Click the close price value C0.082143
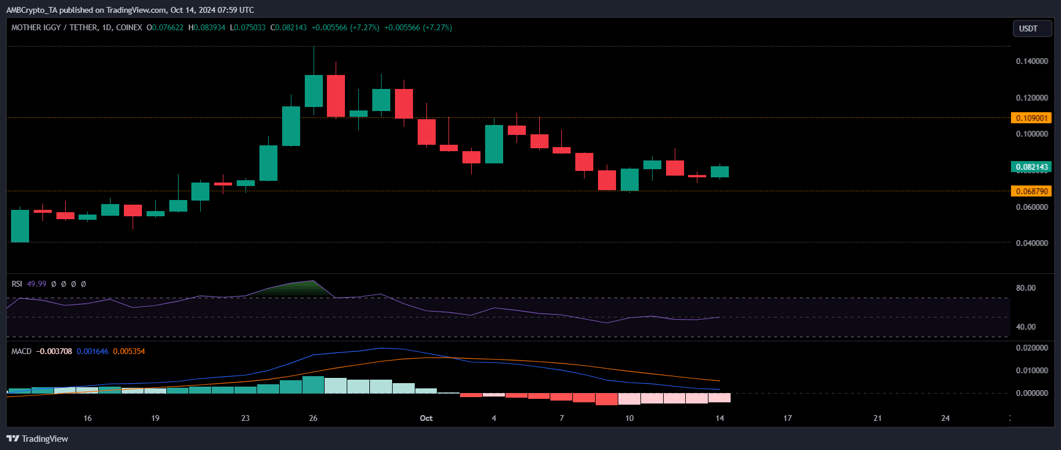The height and width of the screenshot is (450, 1061). coord(289,27)
